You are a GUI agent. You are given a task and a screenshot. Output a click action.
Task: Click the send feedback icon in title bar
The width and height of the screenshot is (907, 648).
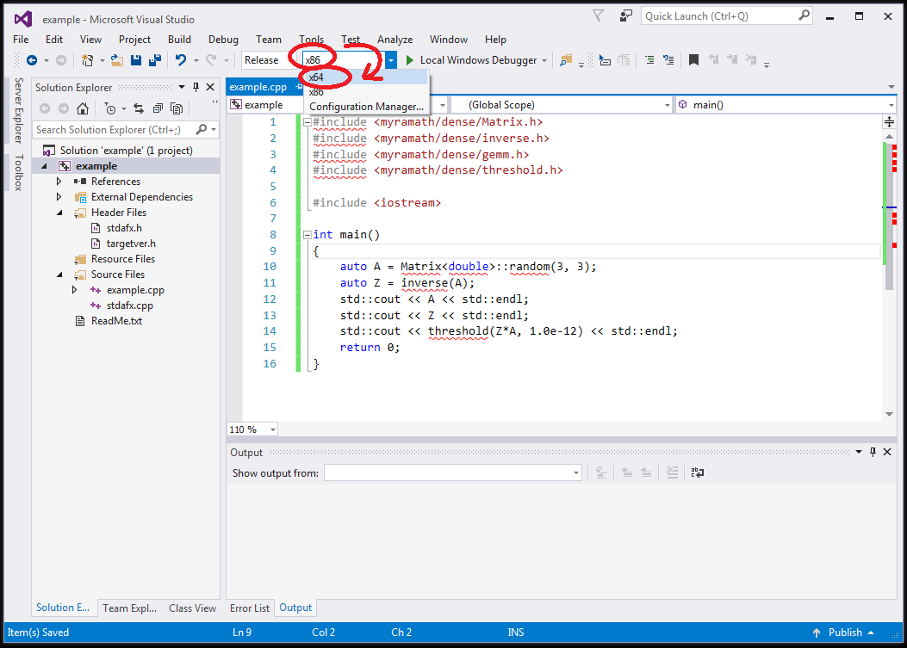click(626, 16)
